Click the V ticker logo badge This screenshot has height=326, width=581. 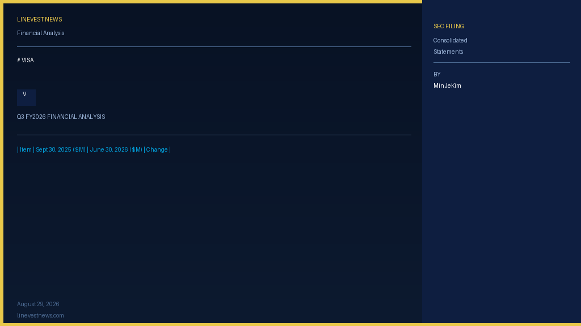[26, 97]
